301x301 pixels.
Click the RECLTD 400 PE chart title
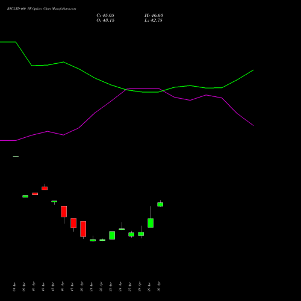coord(42,9)
